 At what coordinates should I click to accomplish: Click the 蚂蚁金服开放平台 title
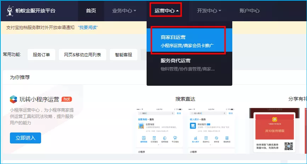(35, 11)
